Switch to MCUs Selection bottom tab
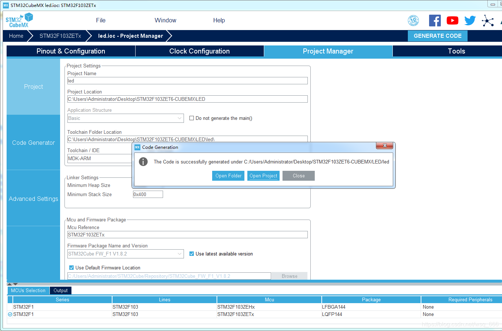 click(28, 290)
